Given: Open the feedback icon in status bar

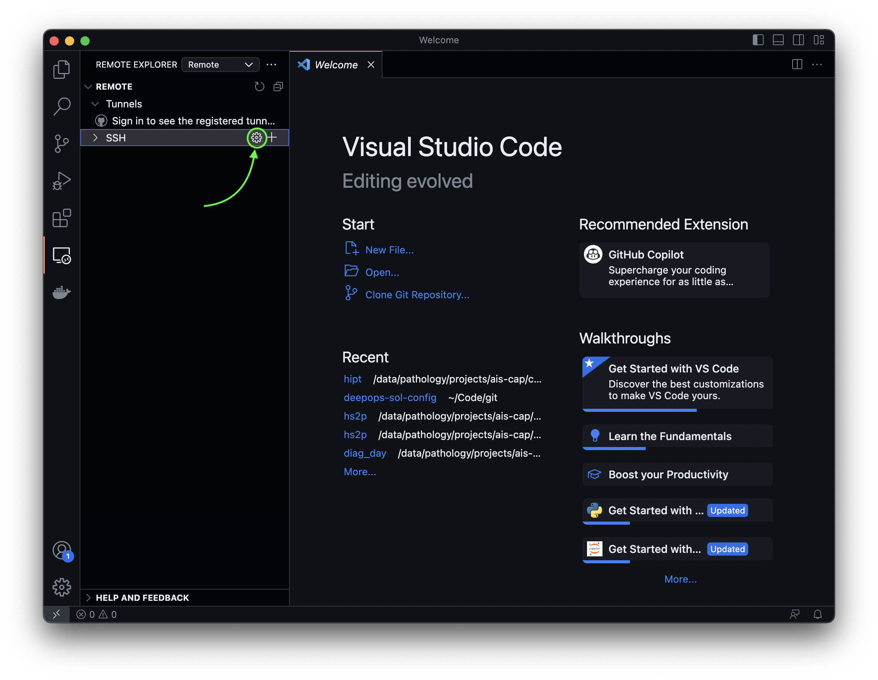Looking at the screenshot, I should tap(795, 614).
